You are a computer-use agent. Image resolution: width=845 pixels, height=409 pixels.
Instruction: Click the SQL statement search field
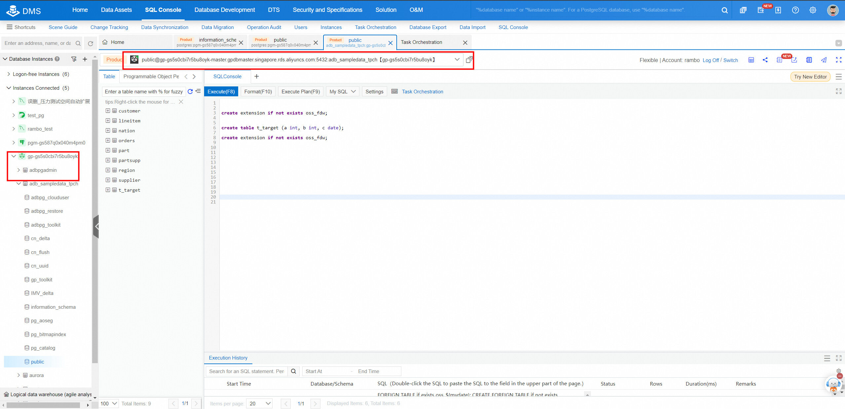pyautogui.click(x=246, y=371)
